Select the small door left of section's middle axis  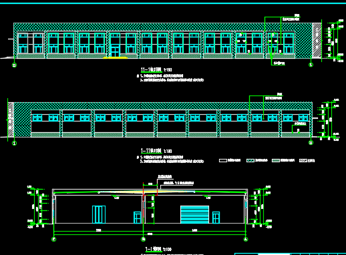coord(137,218)
